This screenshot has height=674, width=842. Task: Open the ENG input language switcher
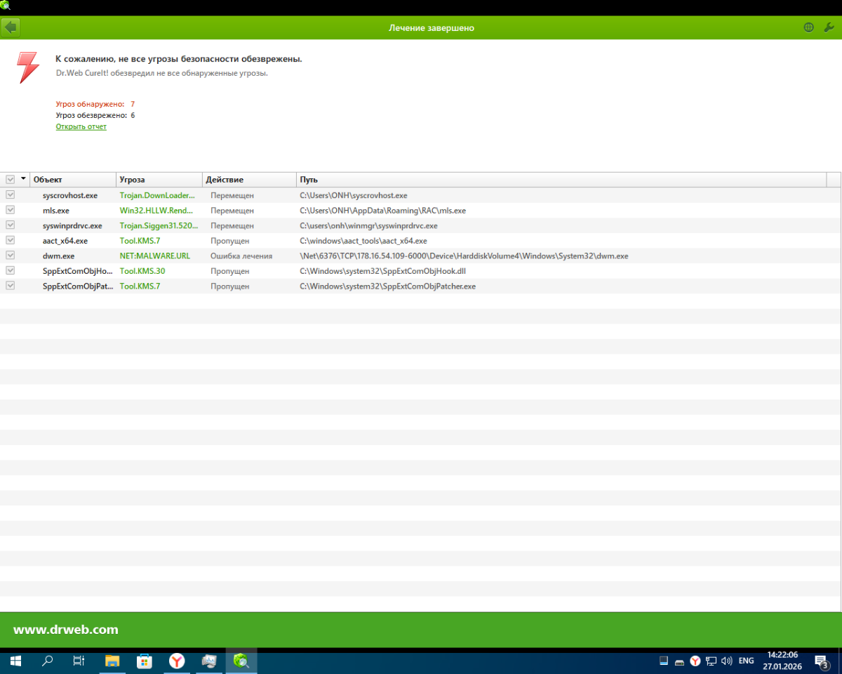tap(746, 661)
